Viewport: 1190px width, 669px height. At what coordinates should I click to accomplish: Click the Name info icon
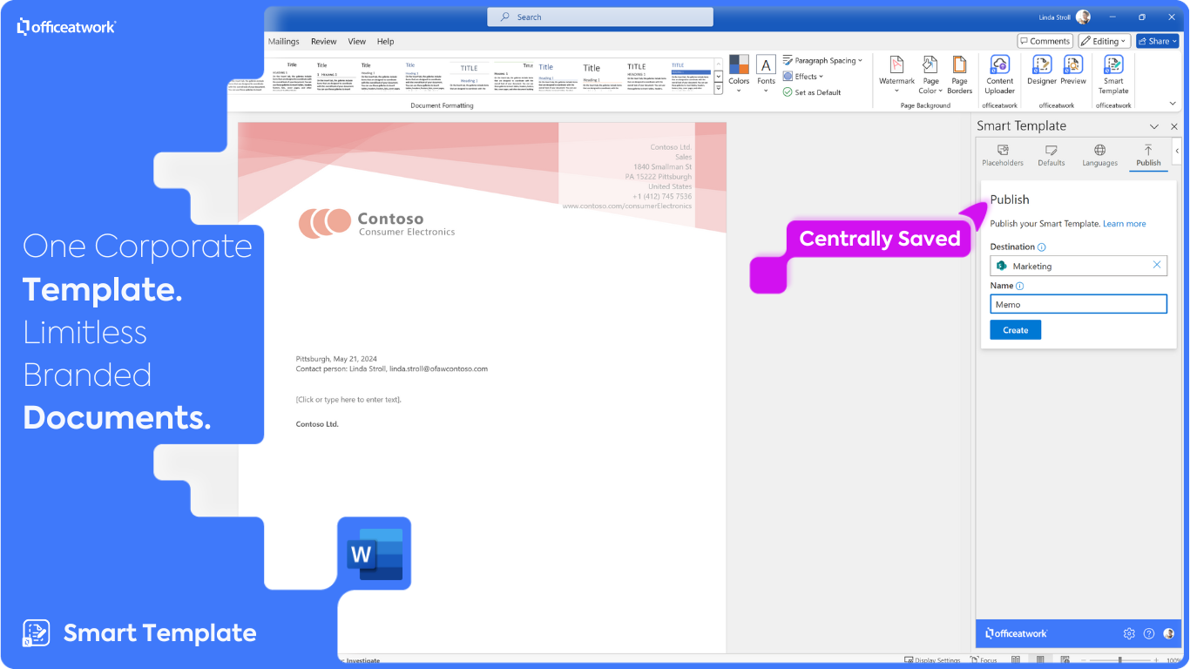tap(1020, 286)
